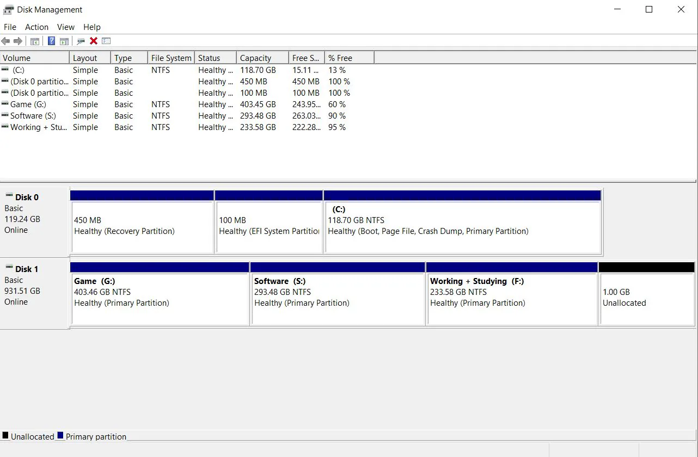Click the 263.03... free space cell

pyautogui.click(x=306, y=116)
